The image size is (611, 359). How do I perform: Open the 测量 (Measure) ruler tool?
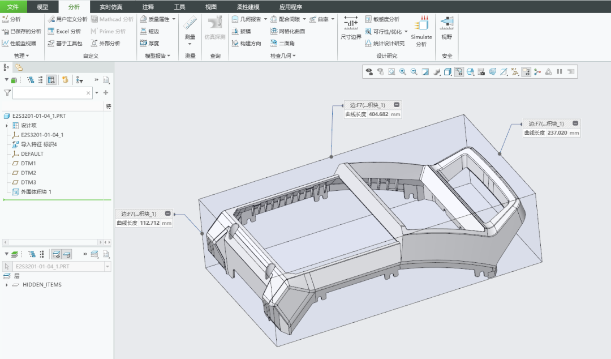[x=190, y=31]
